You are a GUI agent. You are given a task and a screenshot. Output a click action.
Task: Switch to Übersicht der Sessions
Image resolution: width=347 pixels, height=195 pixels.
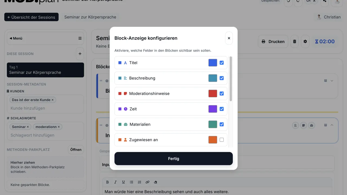(x=31, y=17)
